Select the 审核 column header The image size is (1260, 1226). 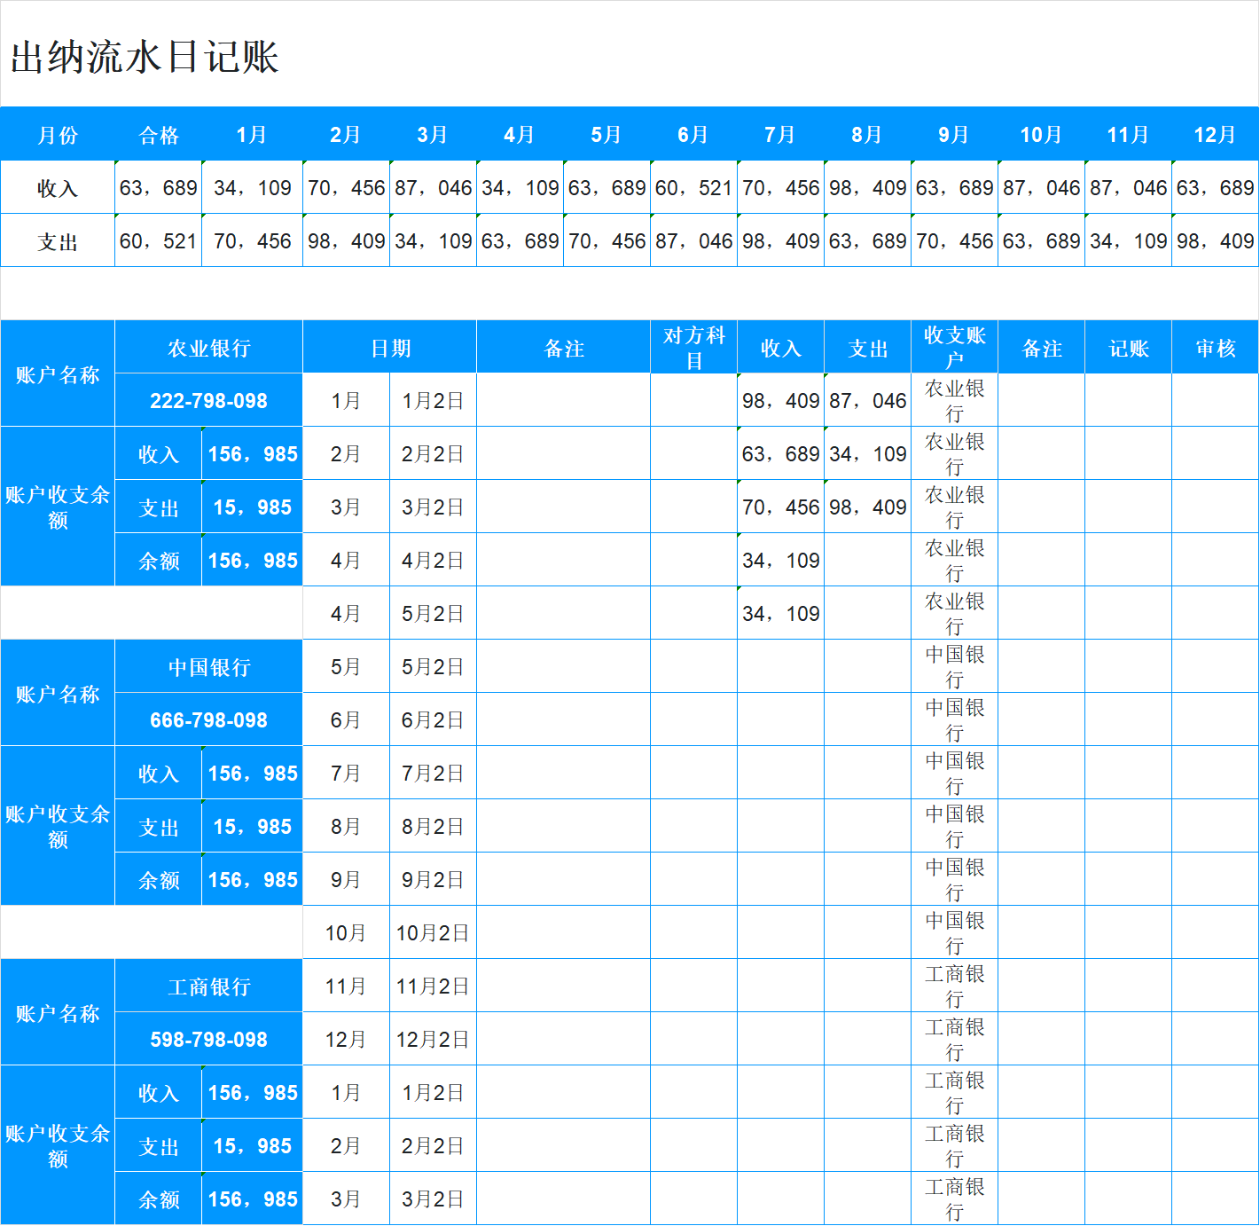(1215, 347)
